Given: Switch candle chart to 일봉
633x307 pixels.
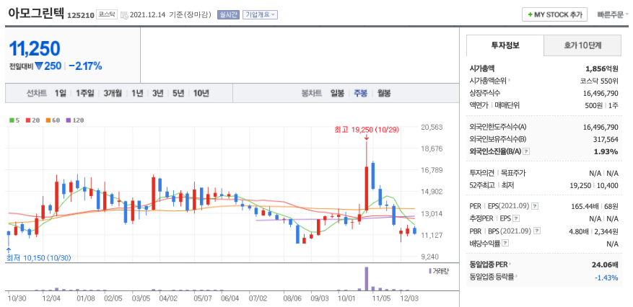Looking at the screenshot, I should coord(337,94).
